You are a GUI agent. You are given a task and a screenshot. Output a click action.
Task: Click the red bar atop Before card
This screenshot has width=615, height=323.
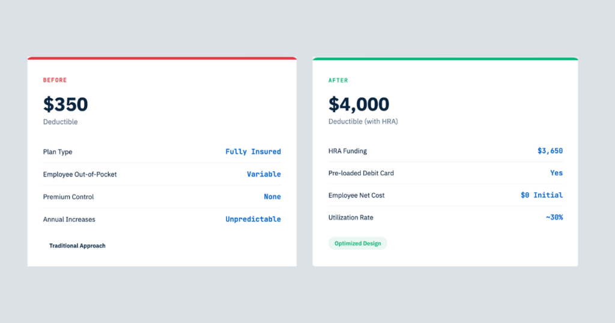tap(162, 58)
